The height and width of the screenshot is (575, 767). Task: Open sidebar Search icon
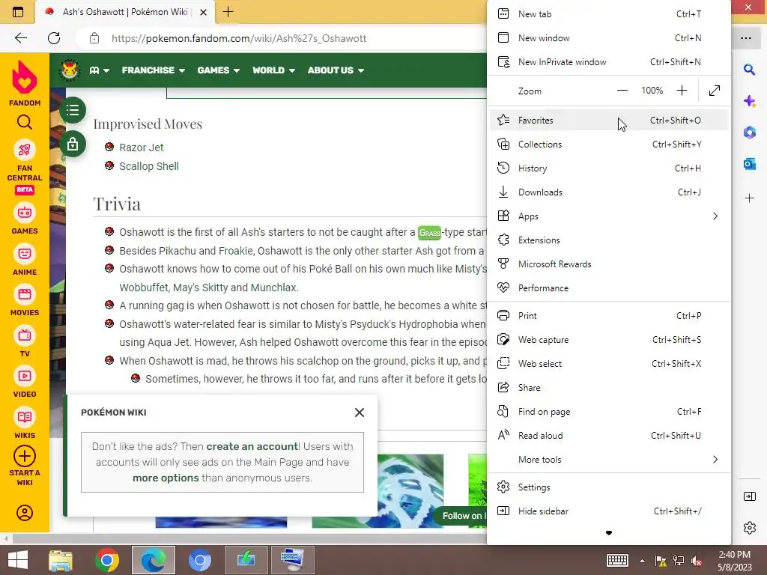pos(749,70)
